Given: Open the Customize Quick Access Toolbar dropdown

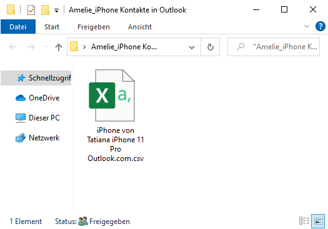Looking at the screenshot, I should (56, 10).
